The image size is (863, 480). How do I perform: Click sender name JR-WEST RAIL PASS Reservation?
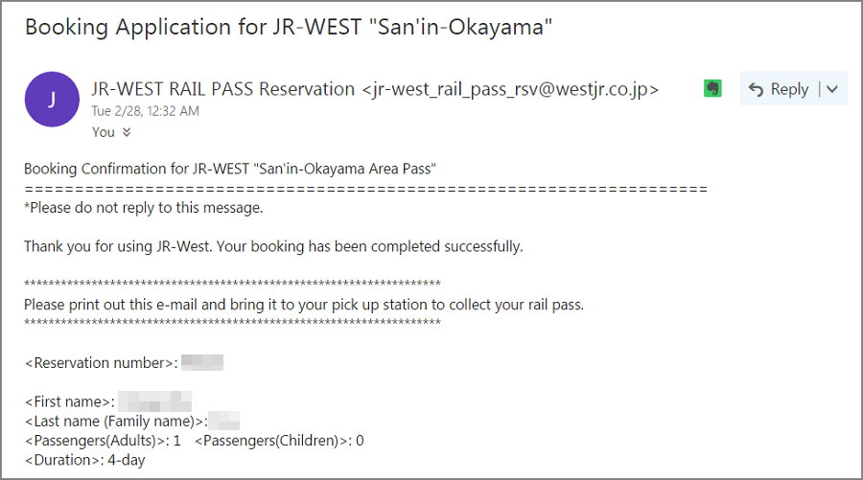pos(222,89)
